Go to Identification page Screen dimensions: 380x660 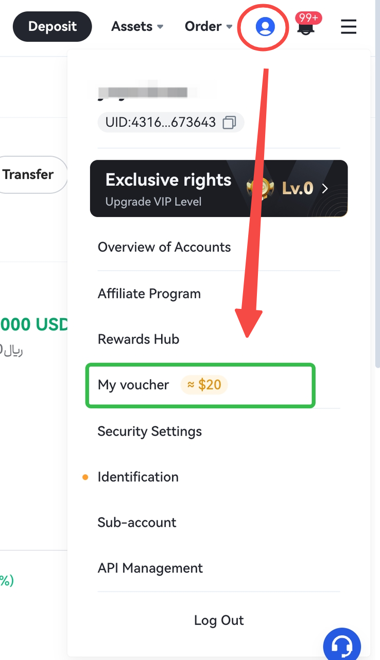[138, 477]
